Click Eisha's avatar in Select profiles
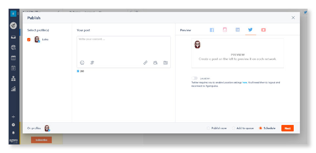 [x=37, y=39]
